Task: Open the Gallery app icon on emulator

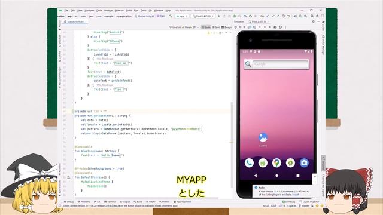Action: coord(263,137)
